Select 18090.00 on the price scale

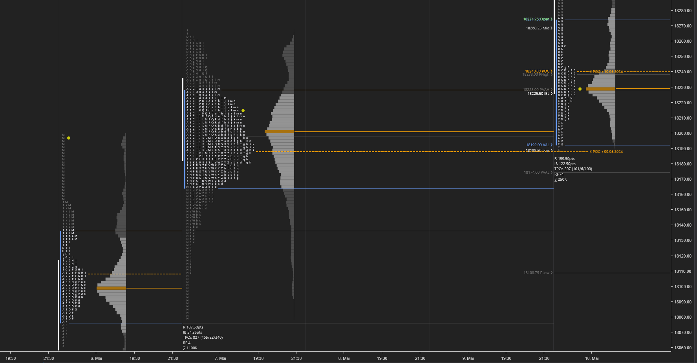pyautogui.click(x=683, y=302)
